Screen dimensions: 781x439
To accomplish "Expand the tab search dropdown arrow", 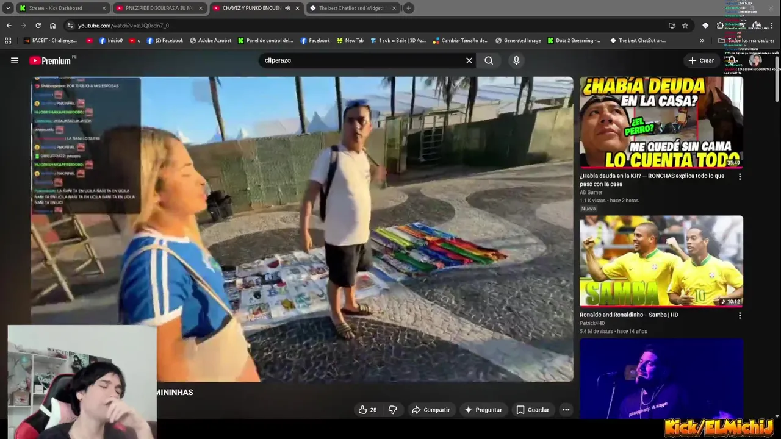I will [7, 8].
